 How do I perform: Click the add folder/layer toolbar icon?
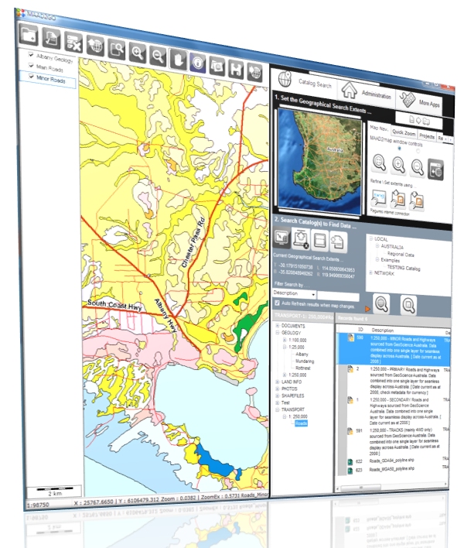click(29, 34)
